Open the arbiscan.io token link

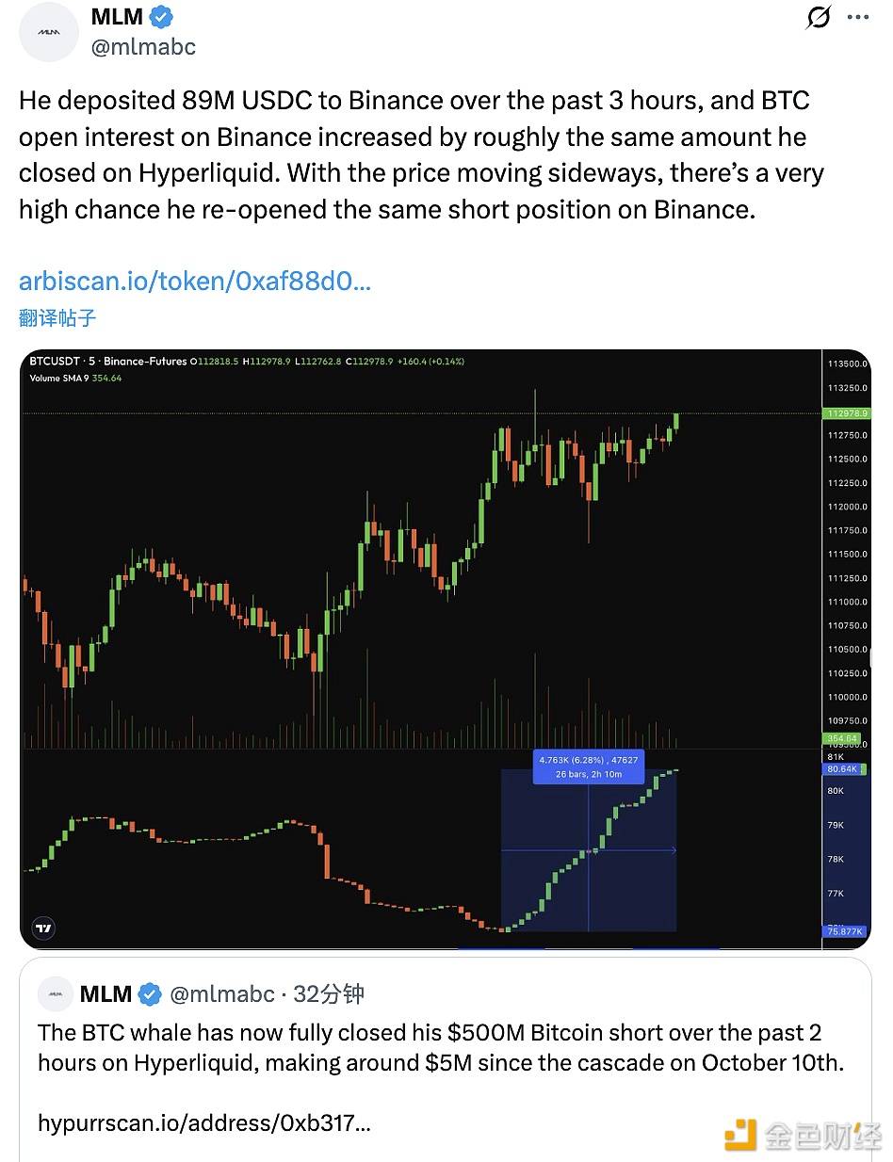point(195,281)
